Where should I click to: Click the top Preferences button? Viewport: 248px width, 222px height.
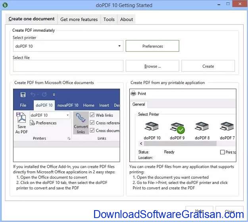coord(152,46)
